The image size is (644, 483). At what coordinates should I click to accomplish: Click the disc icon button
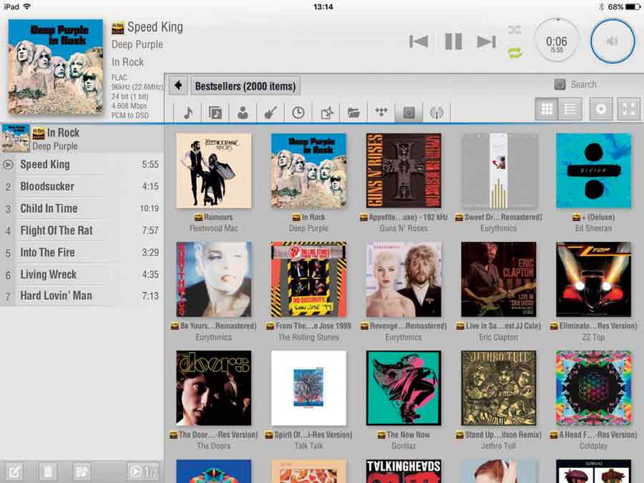pos(601,109)
